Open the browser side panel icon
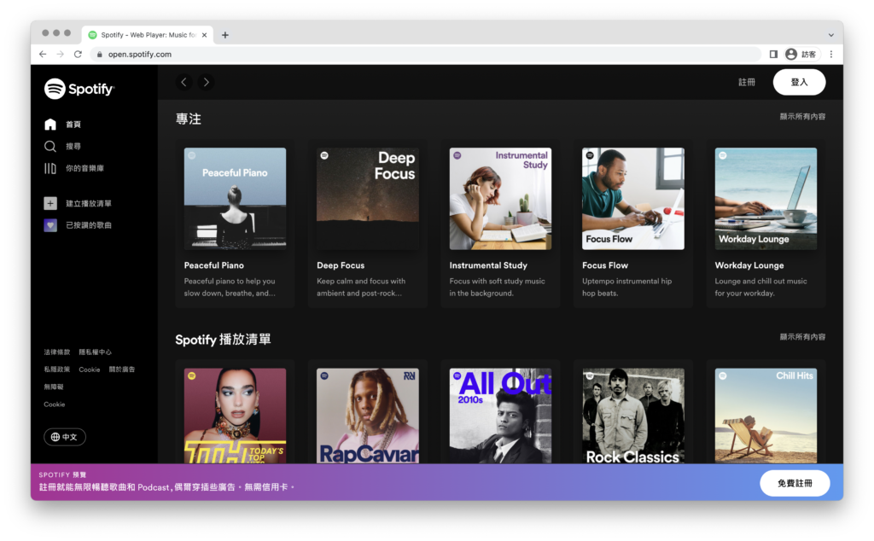The height and width of the screenshot is (541, 874). coord(773,54)
